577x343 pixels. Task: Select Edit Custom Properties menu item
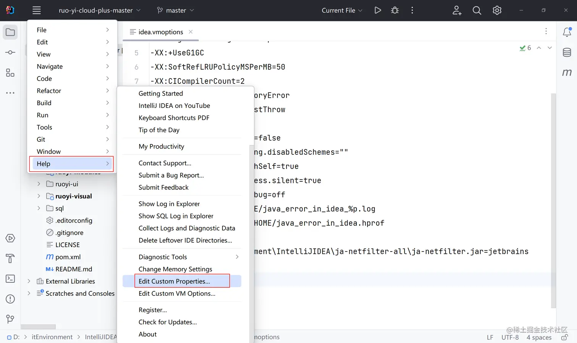(x=174, y=281)
